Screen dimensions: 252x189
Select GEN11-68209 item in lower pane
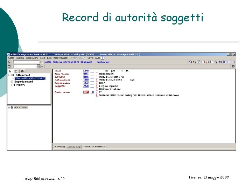coord(21,107)
